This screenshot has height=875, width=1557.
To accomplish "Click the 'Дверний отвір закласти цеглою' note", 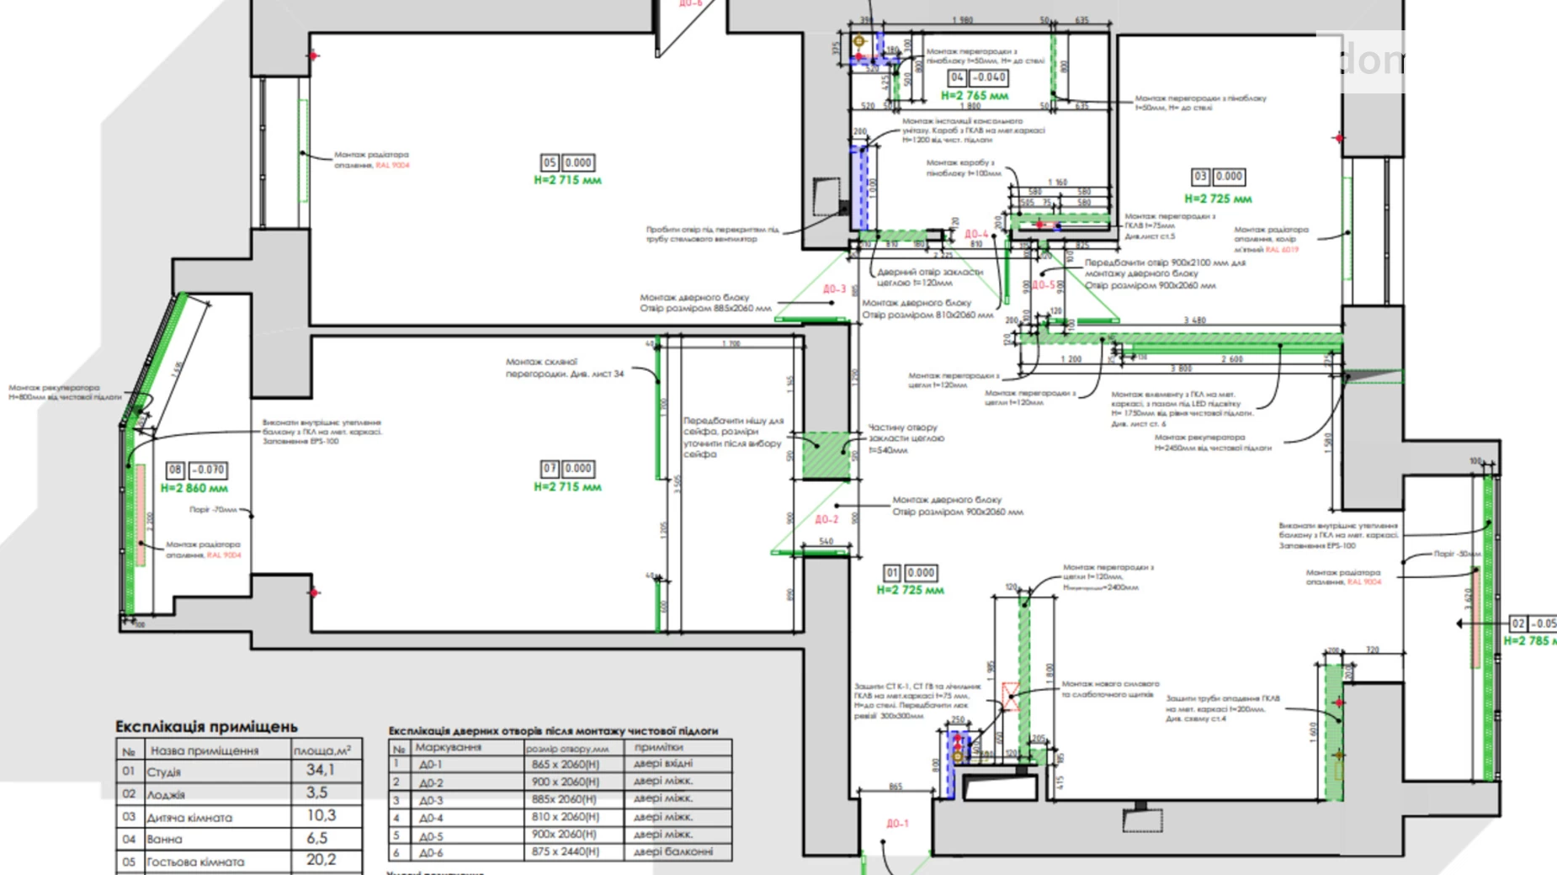I will (929, 278).
